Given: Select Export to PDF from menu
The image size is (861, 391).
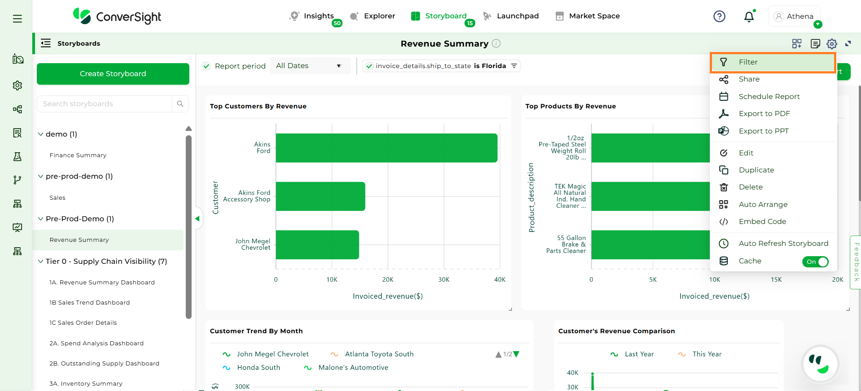Looking at the screenshot, I should [x=764, y=114].
